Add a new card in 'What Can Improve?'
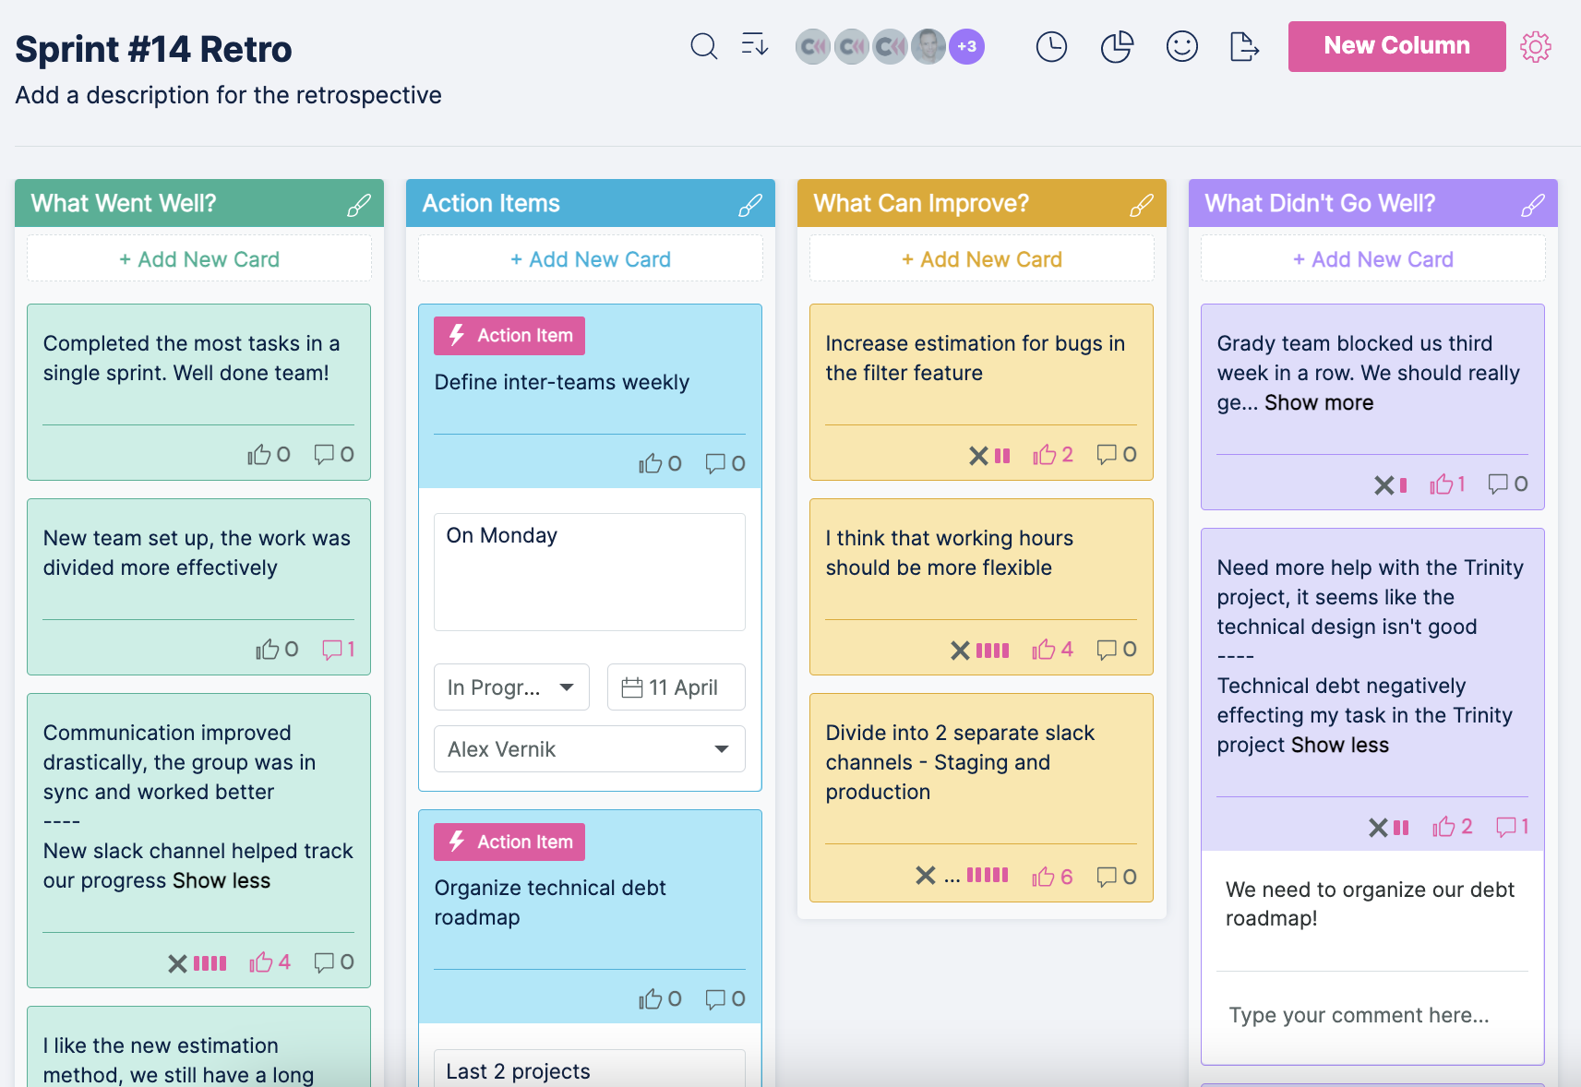The width and height of the screenshot is (1581, 1087). pos(980,258)
